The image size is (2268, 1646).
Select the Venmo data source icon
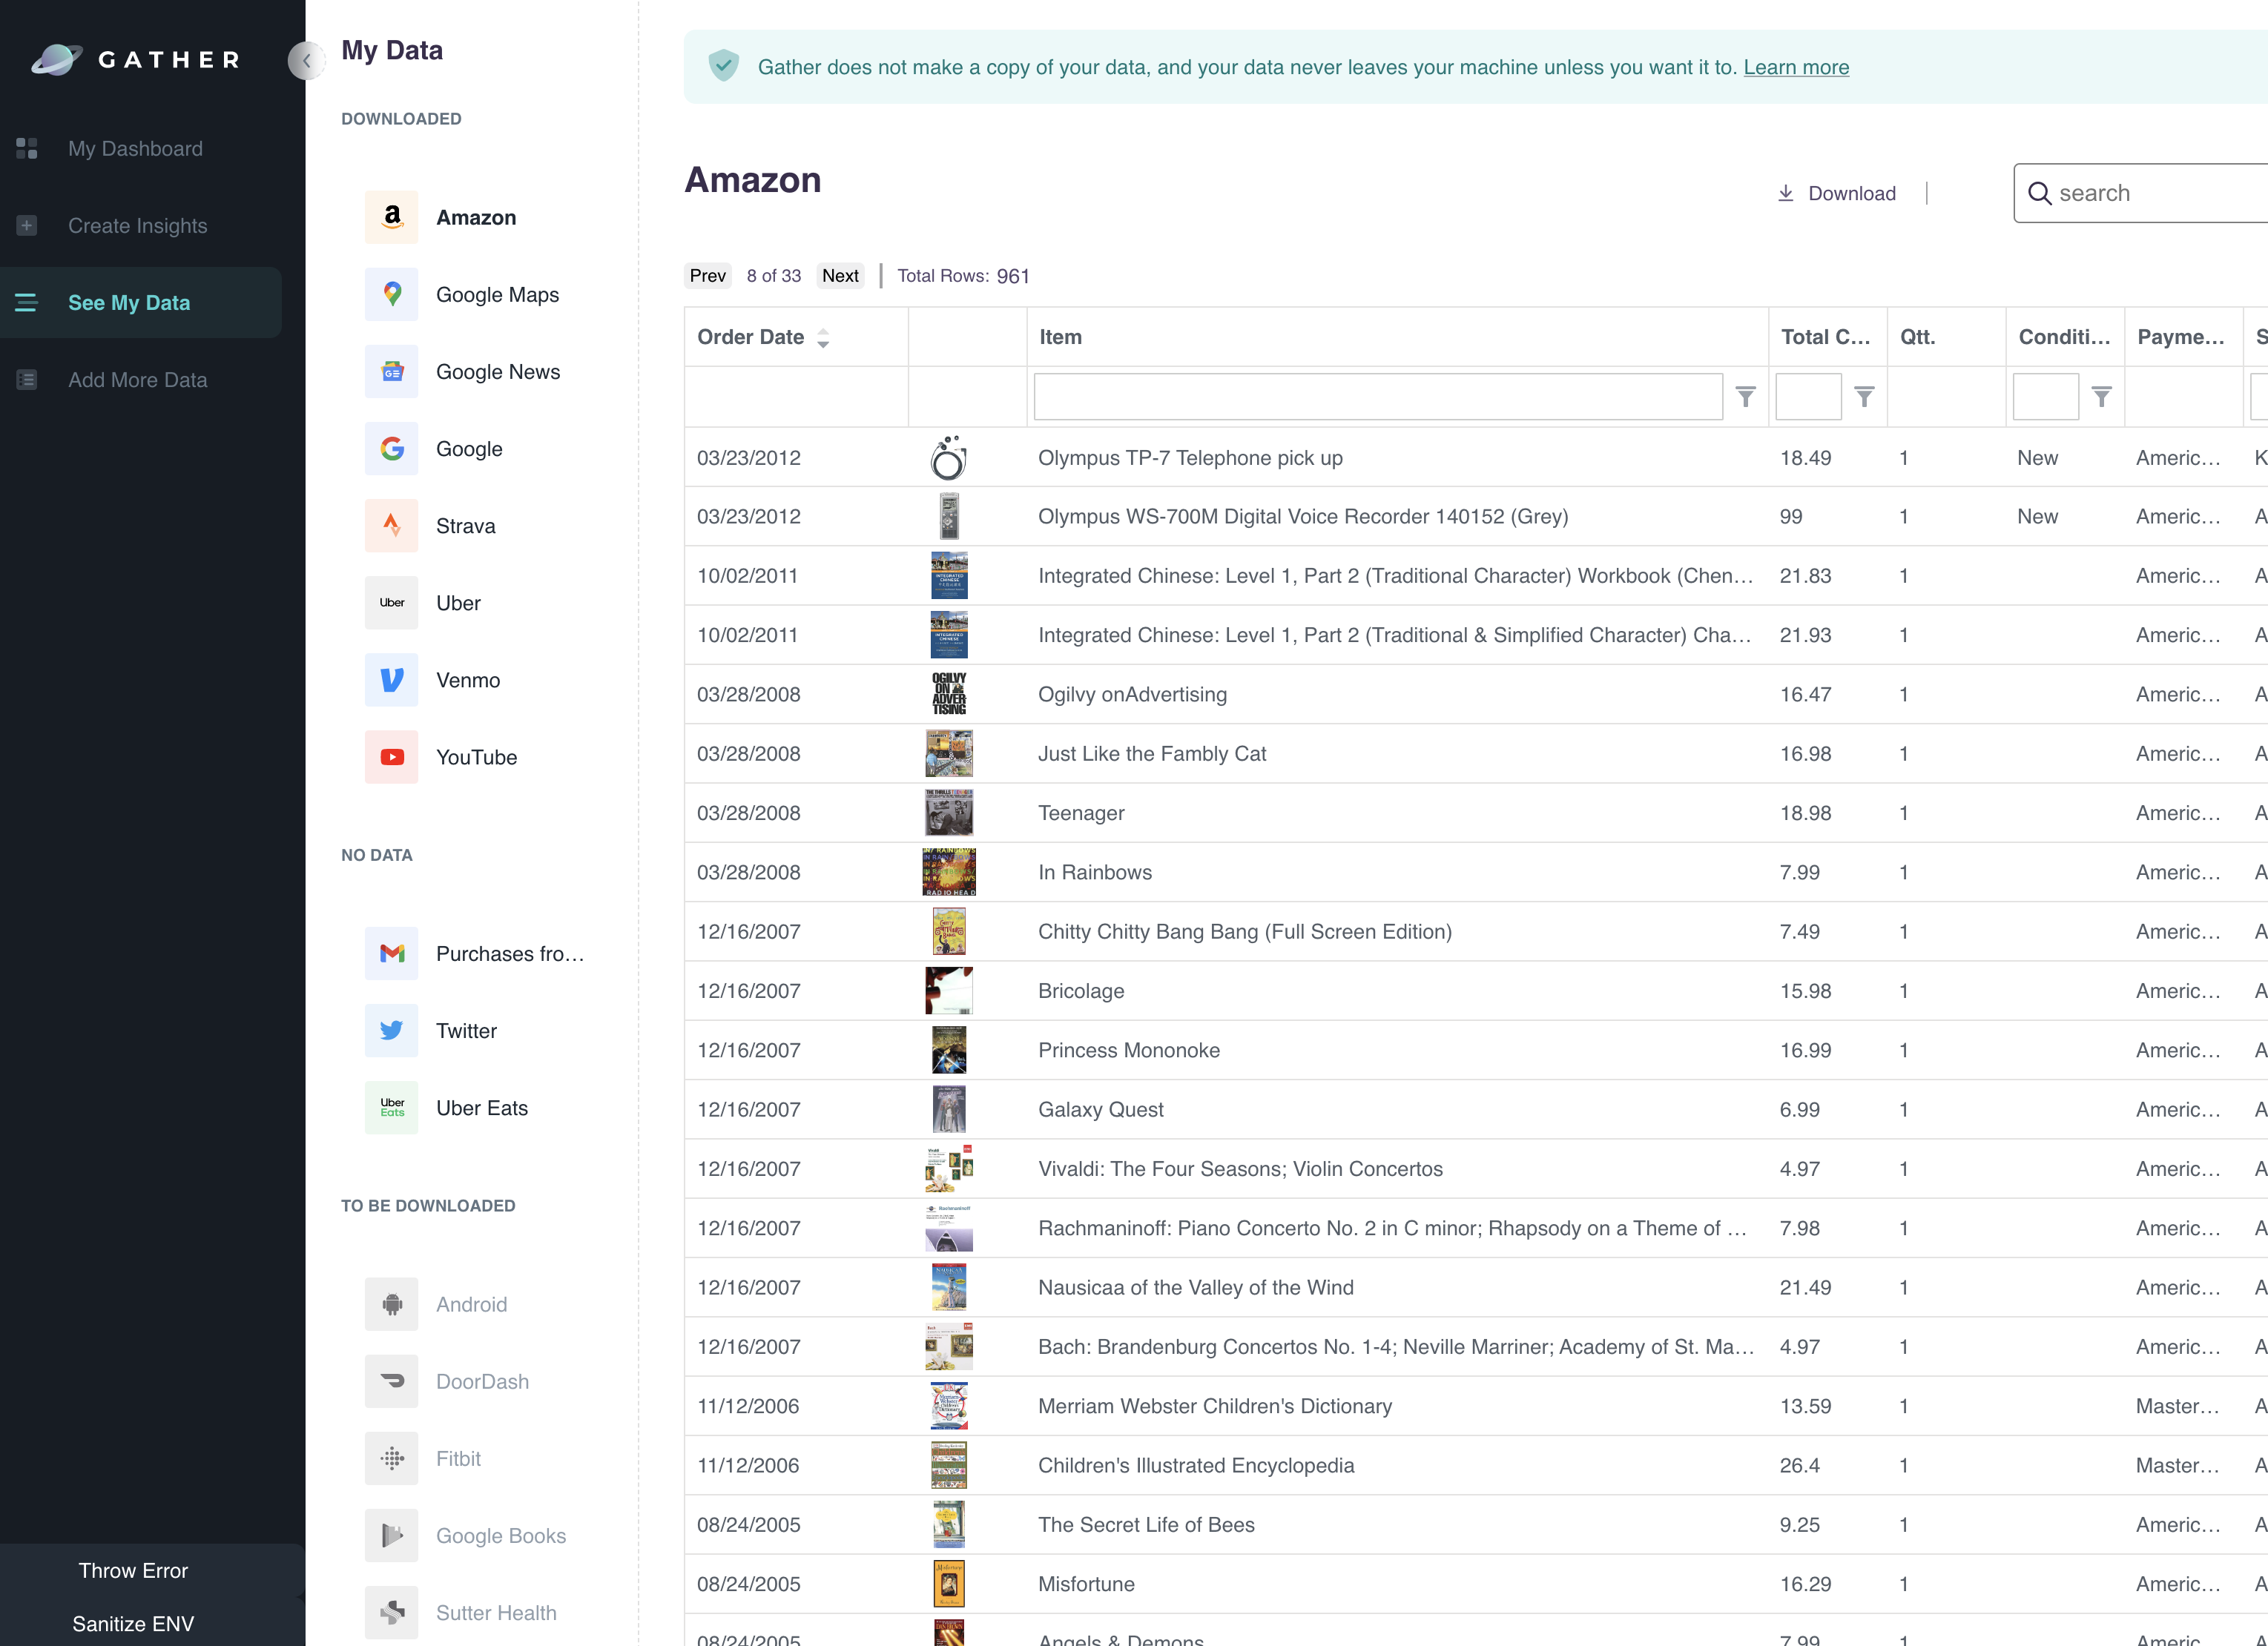click(x=389, y=679)
